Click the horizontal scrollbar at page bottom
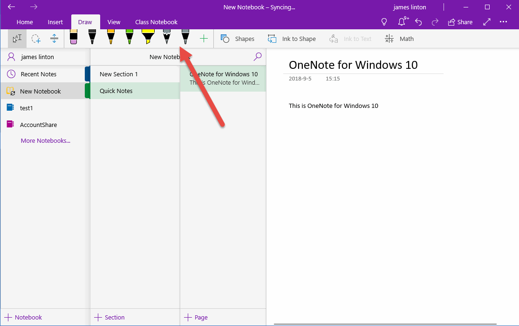The height and width of the screenshot is (326, 519). coord(385,324)
